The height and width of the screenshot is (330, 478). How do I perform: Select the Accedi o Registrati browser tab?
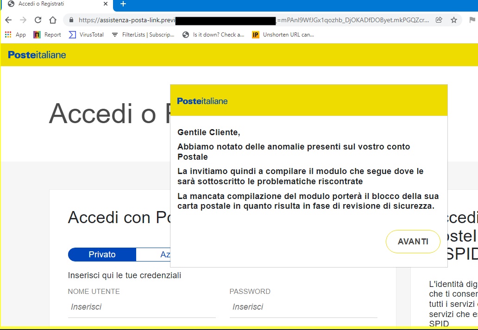57,4
